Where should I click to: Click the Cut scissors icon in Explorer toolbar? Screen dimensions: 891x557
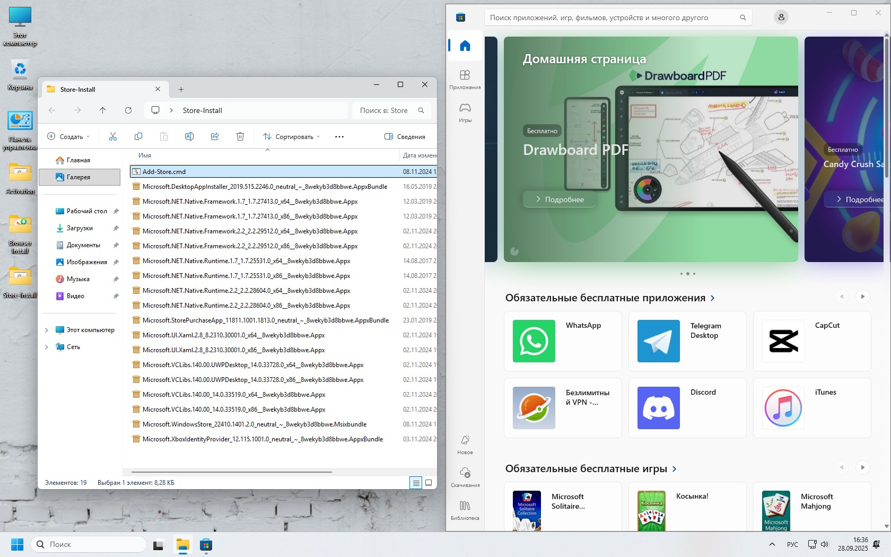pyautogui.click(x=113, y=137)
